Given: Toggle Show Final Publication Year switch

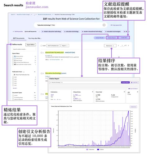Looking at the screenshot, I should coord(14,75).
